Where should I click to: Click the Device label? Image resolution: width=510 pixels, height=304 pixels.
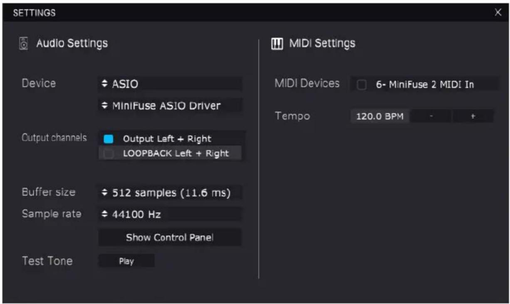pos(39,83)
